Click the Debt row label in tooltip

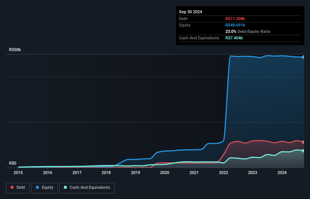183,19
